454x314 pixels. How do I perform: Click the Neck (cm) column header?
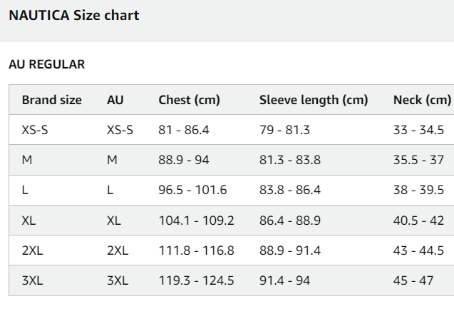click(422, 100)
